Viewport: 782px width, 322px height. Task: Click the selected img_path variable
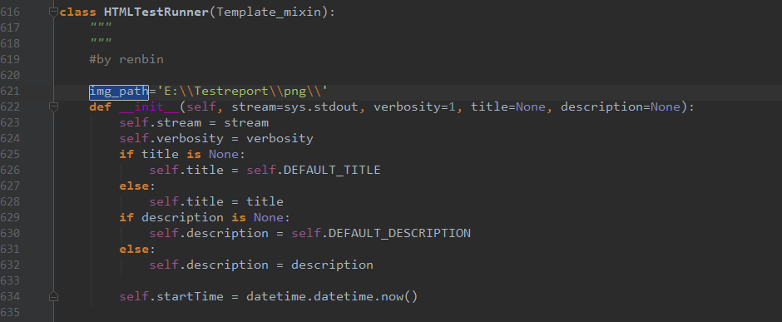pyautogui.click(x=119, y=92)
